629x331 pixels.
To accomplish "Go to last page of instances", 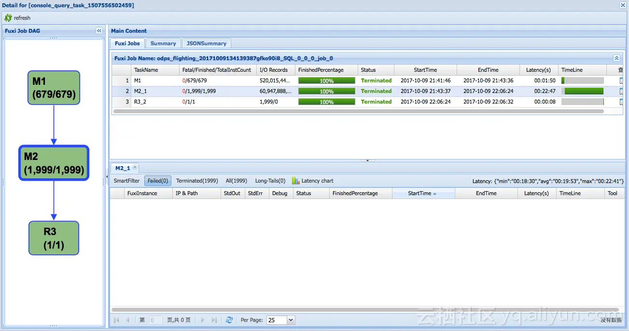I will 214,320.
